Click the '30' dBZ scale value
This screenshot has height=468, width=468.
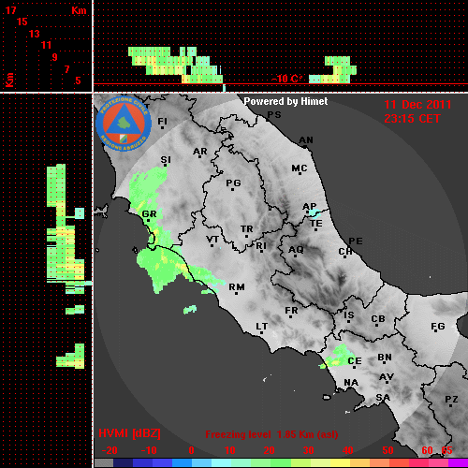tap(308, 450)
